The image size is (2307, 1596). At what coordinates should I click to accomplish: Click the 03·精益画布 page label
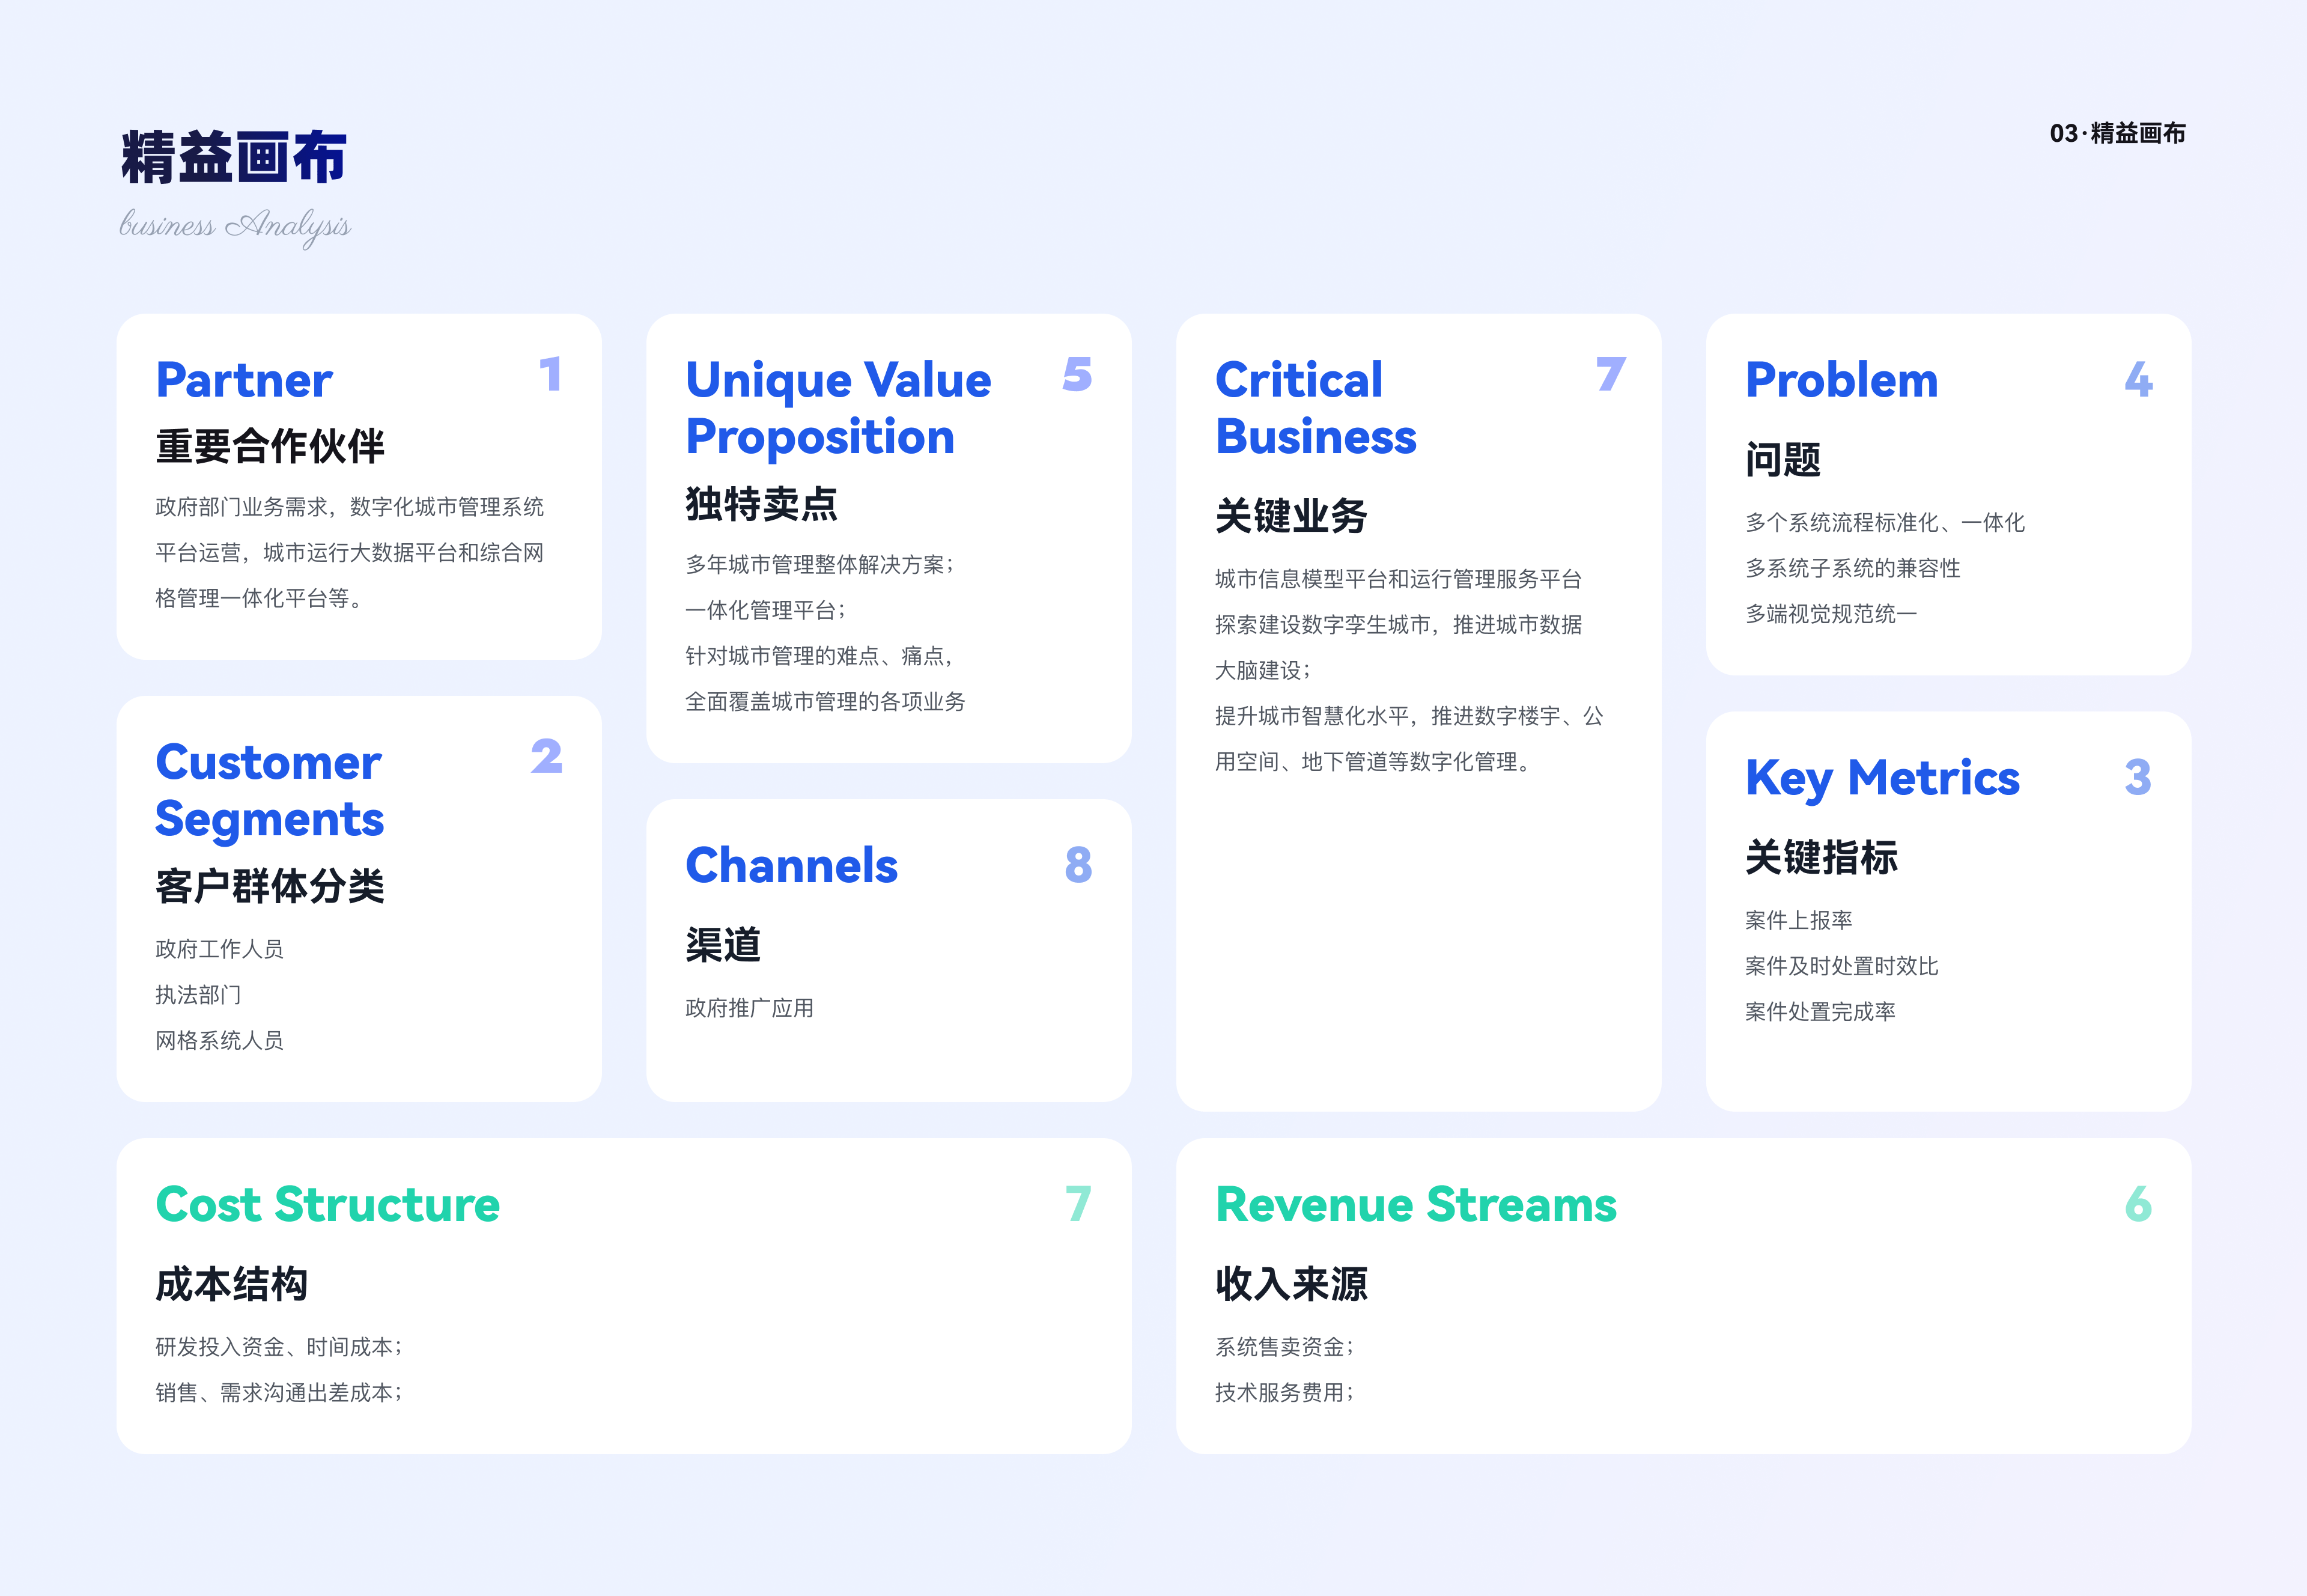pyautogui.click(x=2116, y=133)
